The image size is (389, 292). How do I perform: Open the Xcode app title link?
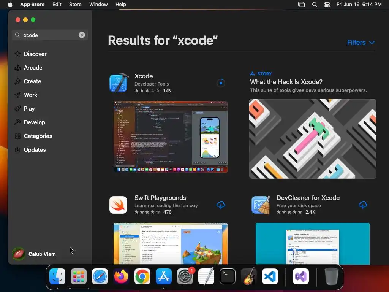[144, 76]
